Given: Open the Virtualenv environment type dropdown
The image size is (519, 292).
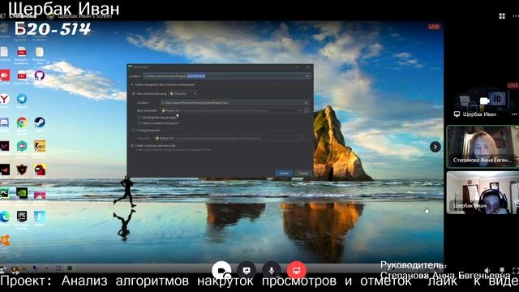Looking at the screenshot, I should [x=183, y=94].
